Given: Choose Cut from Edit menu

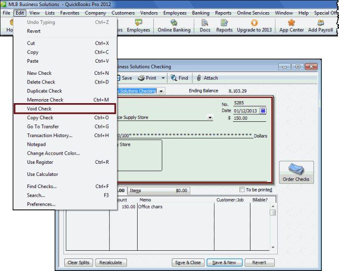Looking at the screenshot, I should pos(65,43).
